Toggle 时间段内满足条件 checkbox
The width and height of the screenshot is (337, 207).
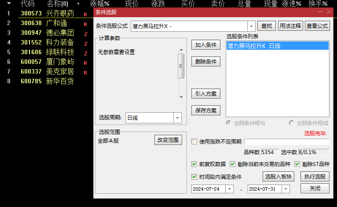pos(194,177)
